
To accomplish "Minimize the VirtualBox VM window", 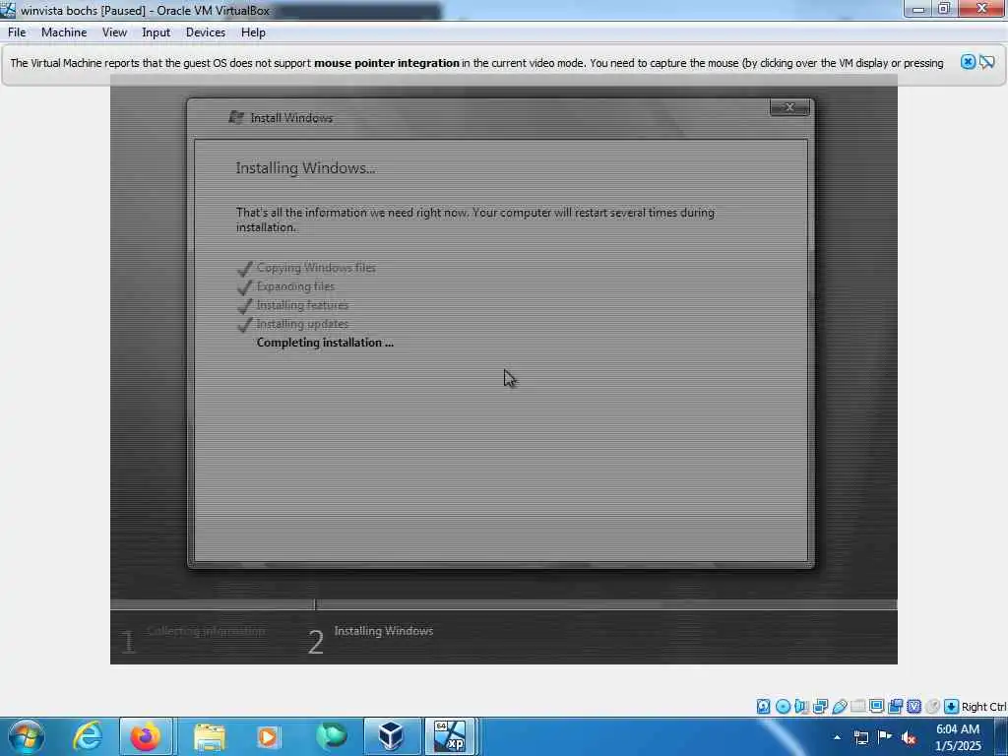I will (918, 9).
